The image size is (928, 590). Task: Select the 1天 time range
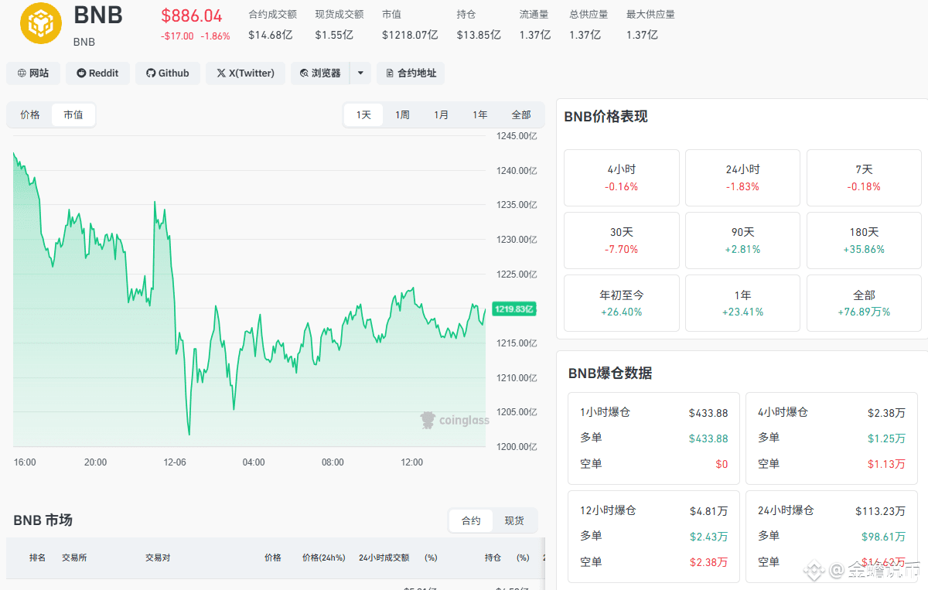[x=363, y=115]
